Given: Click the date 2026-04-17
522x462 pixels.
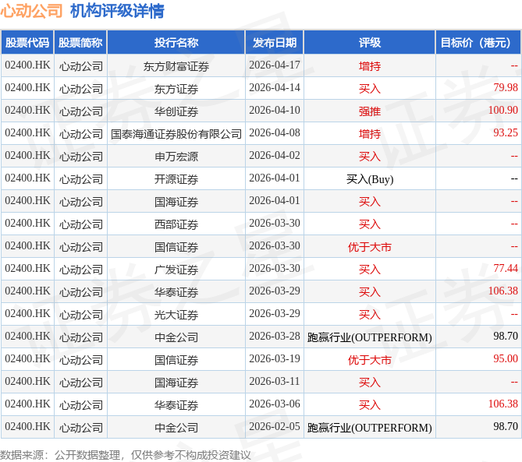Looking at the screenshot, I should coord(275,66).
